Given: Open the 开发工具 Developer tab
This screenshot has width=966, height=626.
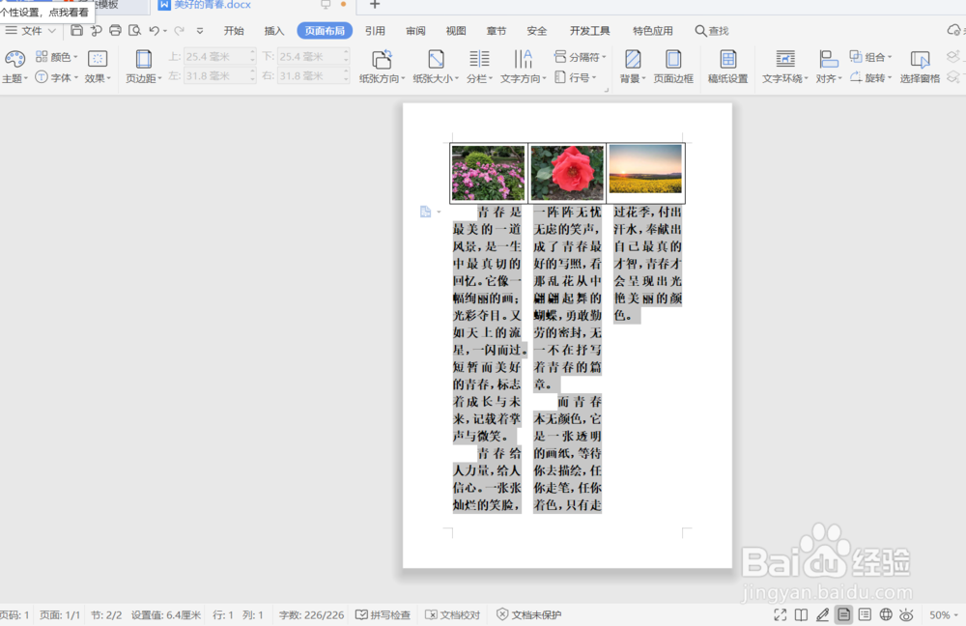Looking at the screenshot, I should coord(589,30).
